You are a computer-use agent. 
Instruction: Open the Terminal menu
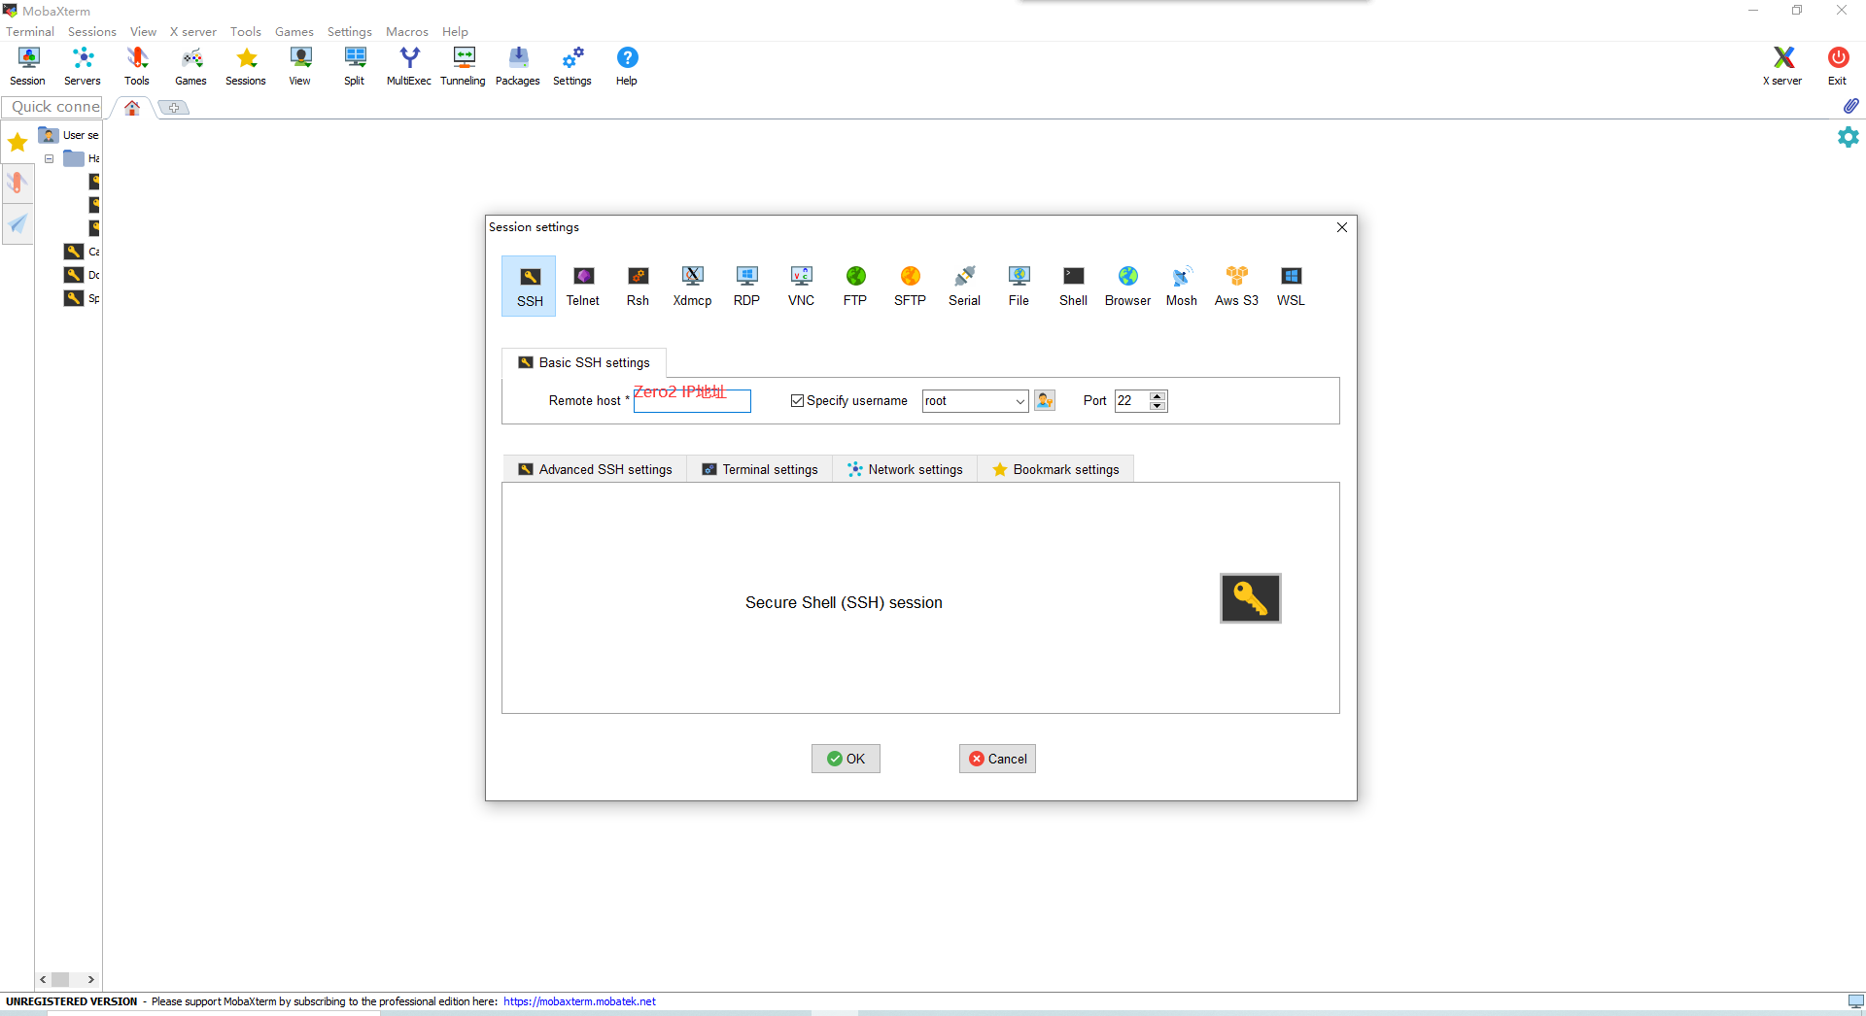30,31
